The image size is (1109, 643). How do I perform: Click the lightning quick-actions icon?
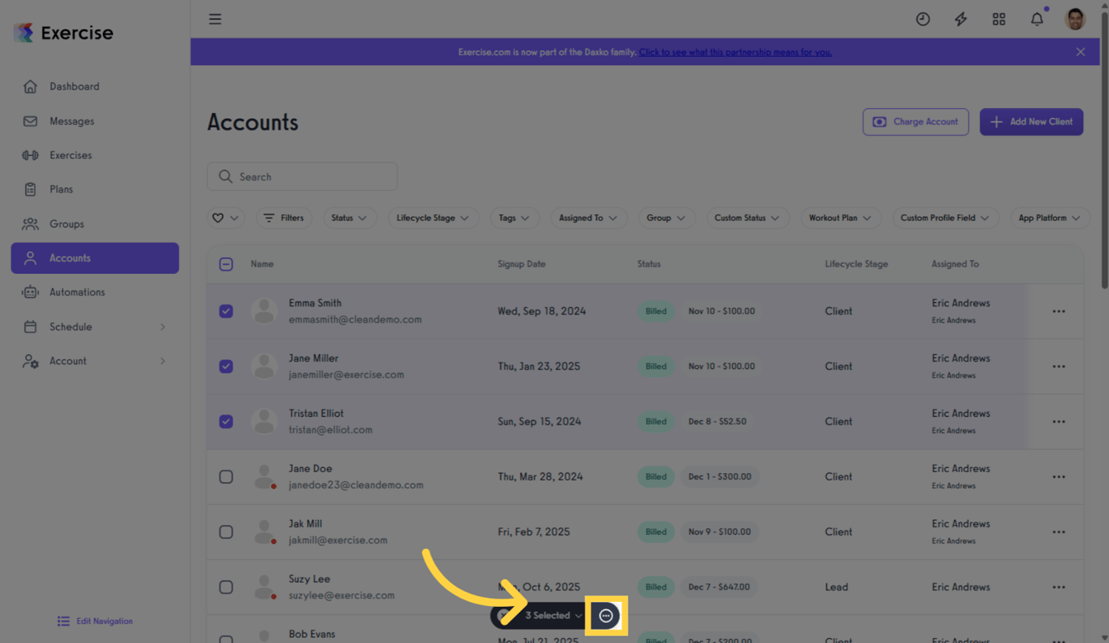click(960, 18)
